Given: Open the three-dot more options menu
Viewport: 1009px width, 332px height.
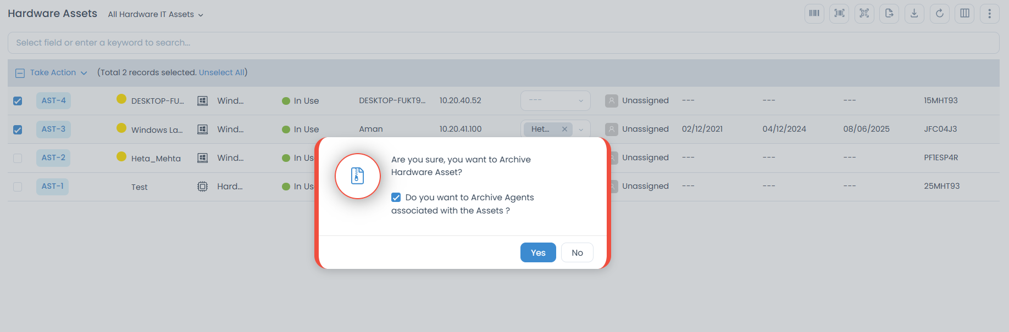Looking at the screenshot, I should point(989,14).
